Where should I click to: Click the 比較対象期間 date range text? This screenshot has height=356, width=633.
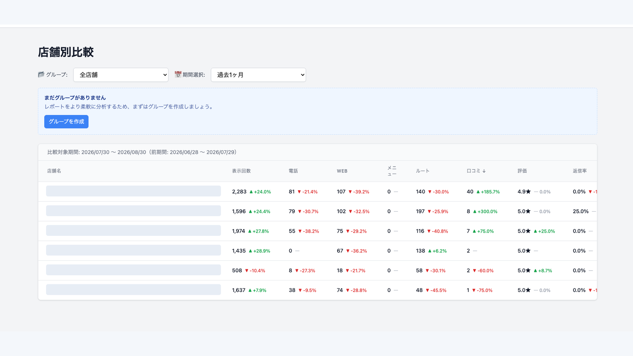click(x=142, y=152)
